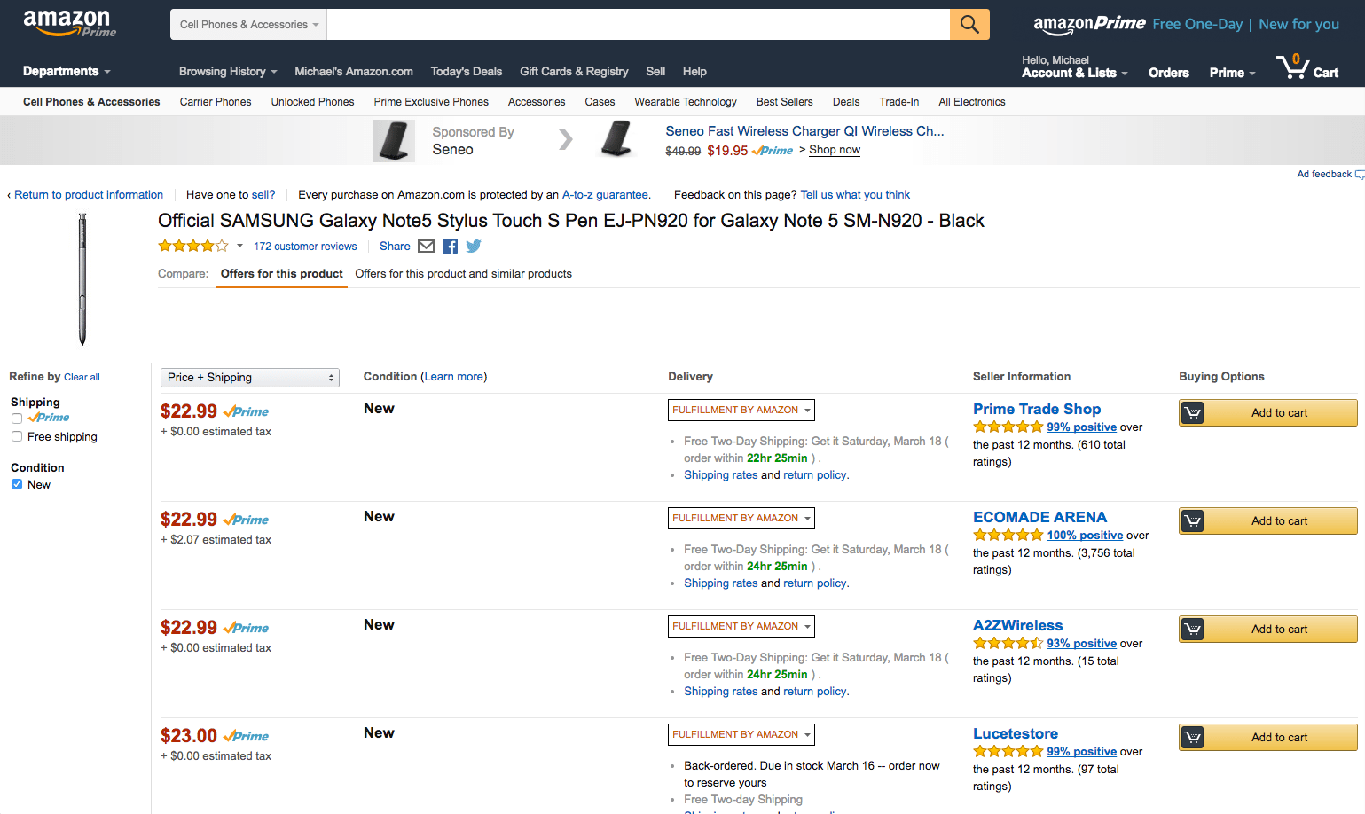This screenshot has width=1365, height=814.
Task: Switch to offers for similar products tab
Action: click(x=463, y=274)
